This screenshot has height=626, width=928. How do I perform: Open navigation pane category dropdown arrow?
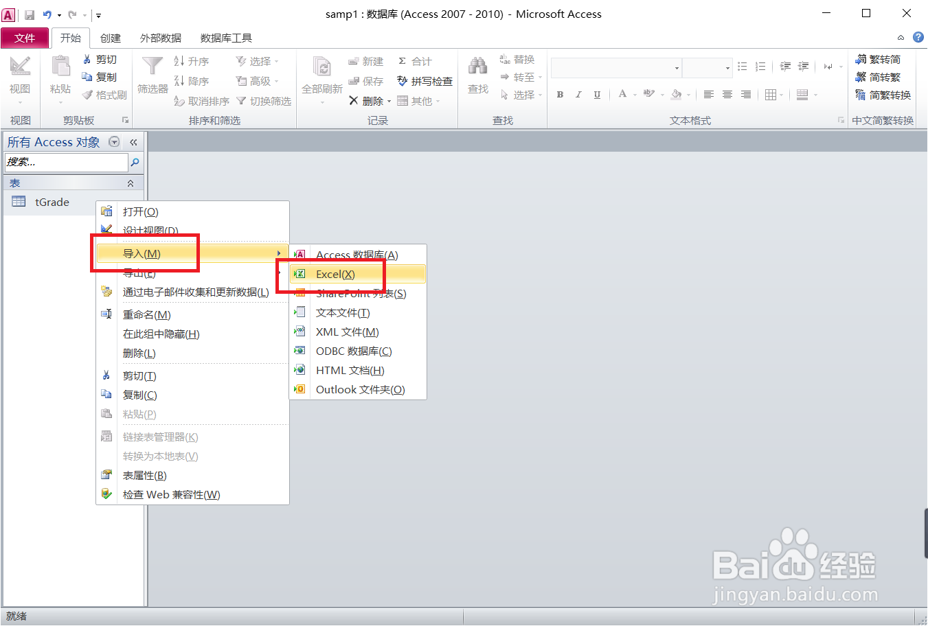(x=115, y=142)
